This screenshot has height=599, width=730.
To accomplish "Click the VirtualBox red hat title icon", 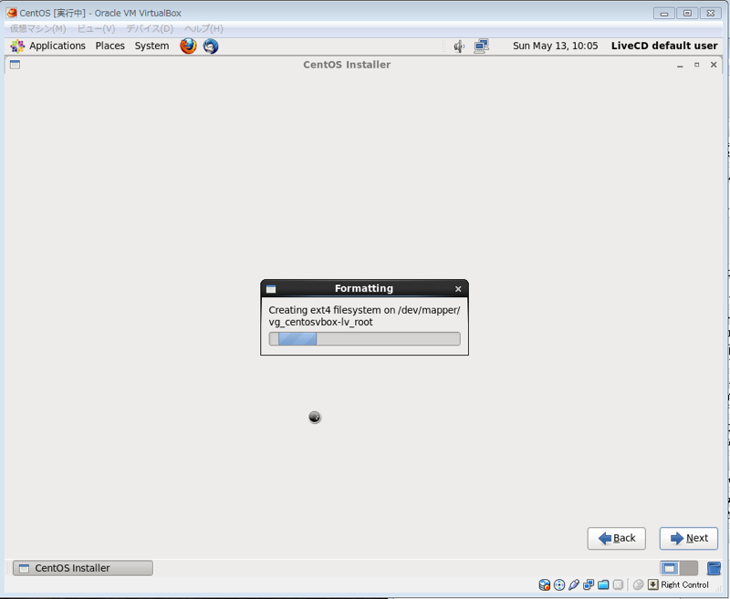I will point(12,13).
